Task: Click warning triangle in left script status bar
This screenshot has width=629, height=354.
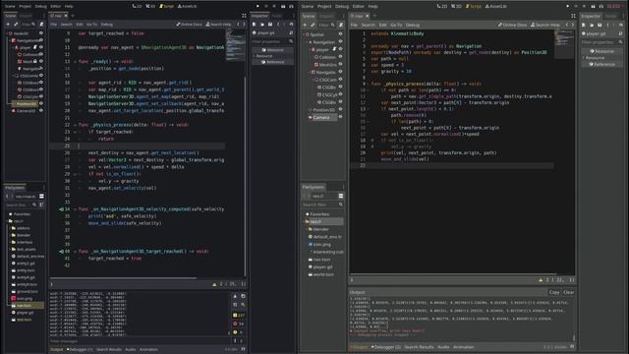Action: 214,284
